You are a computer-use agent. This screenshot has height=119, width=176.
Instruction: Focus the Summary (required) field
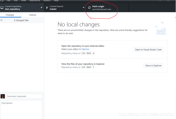pos(24,96)
